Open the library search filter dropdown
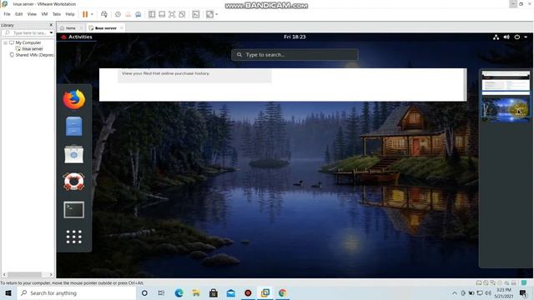The width and height of the screenshot is (534, 300). 51,33
